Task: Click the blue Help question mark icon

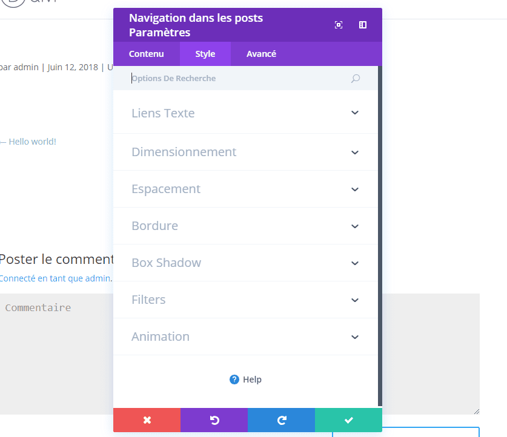Action: [x=234, y=379]
